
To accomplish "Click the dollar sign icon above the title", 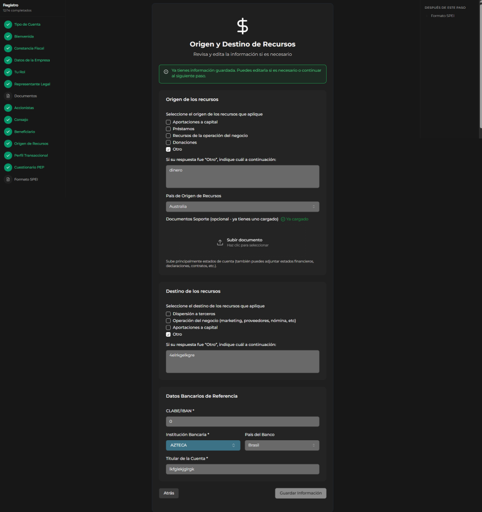I will tap(243, 26).
